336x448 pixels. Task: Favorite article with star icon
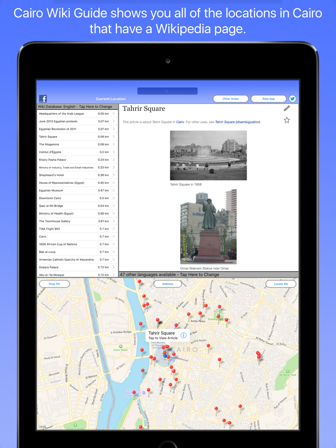point(287,120)
